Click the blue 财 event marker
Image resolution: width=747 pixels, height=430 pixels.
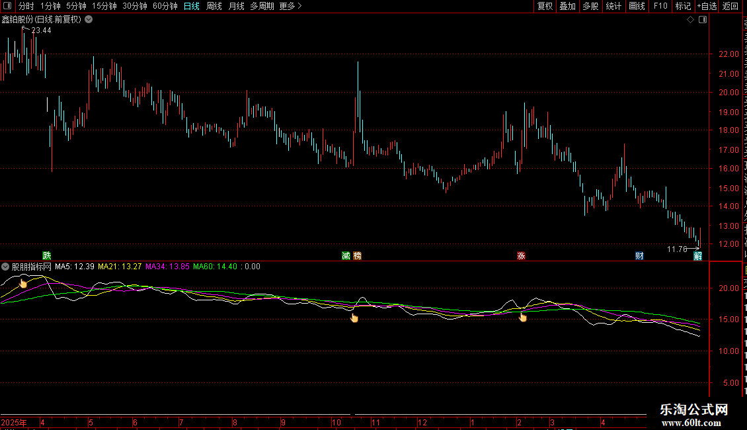pyautogui.click(x=639, y=256)
